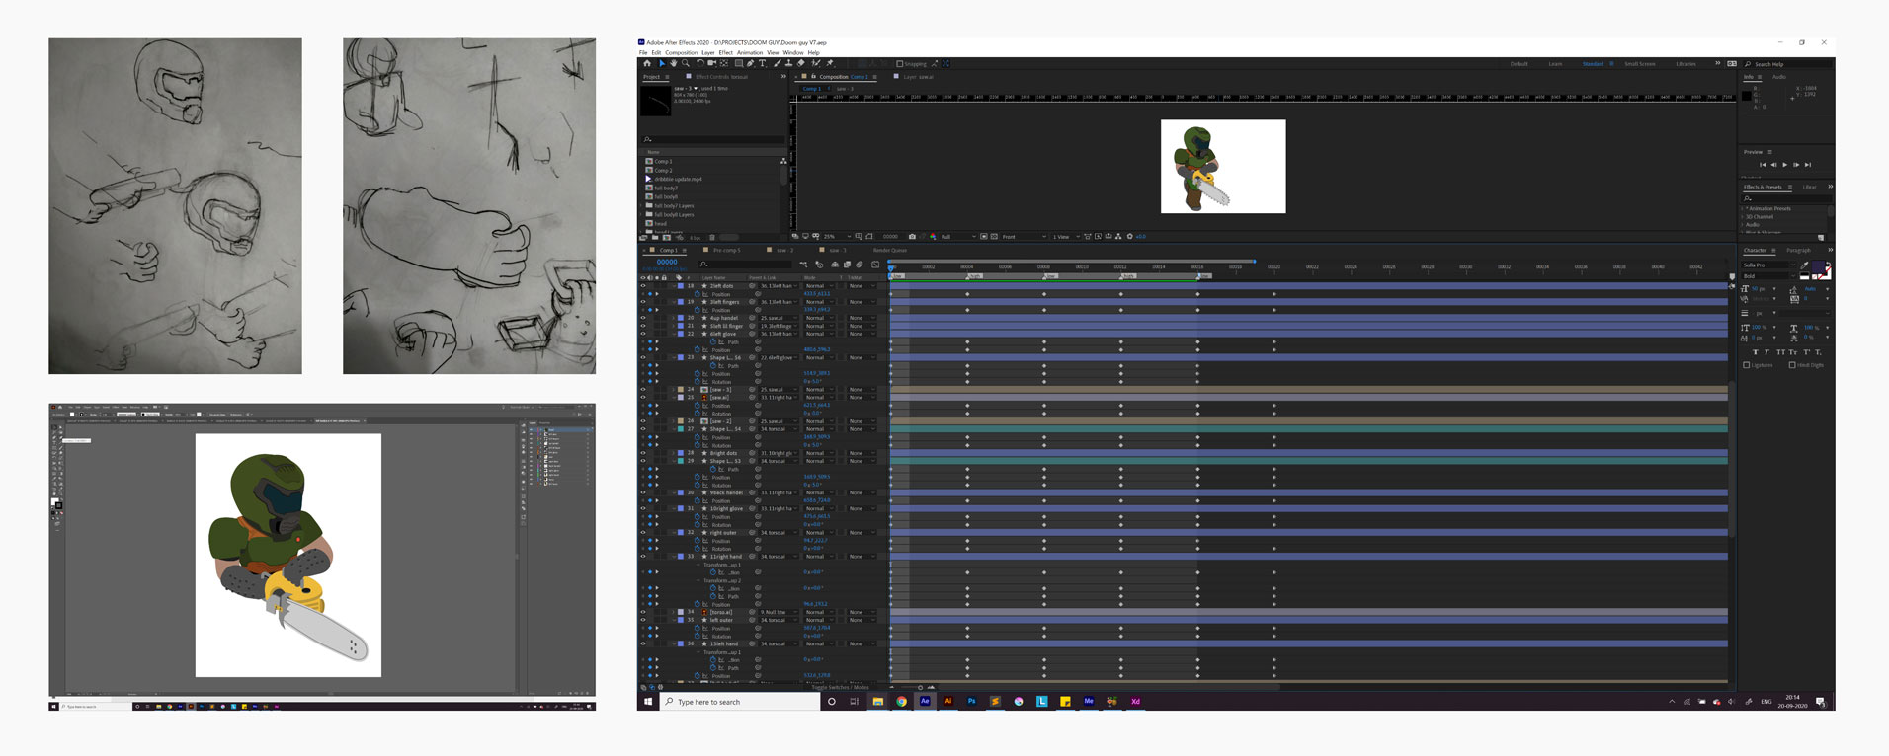Select the Zoom magnifier tool
The image size is (1889, 756).
[x=685, y=63]
